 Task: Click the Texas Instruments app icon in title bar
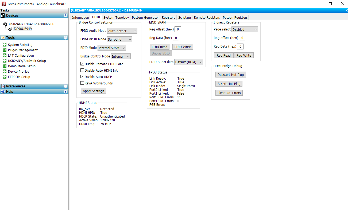click(4, 4)
